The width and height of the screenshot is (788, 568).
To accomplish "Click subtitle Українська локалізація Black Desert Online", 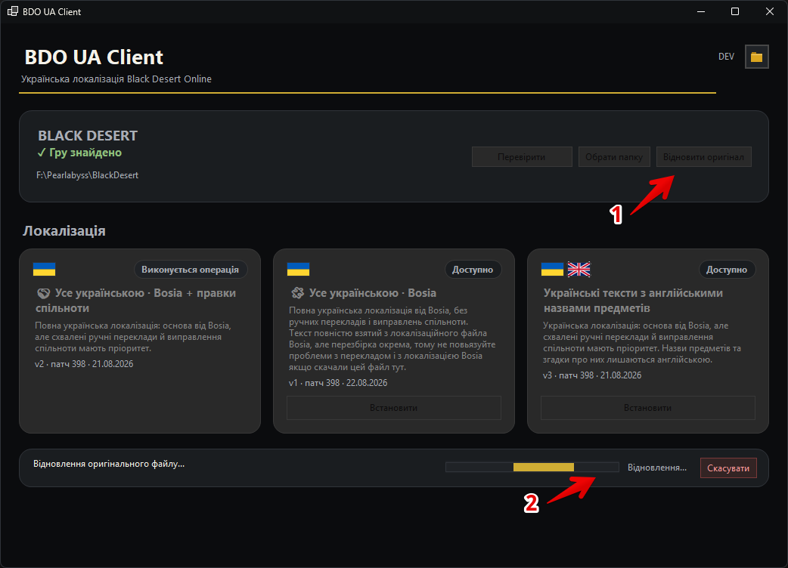I will (x=116, y=79).
